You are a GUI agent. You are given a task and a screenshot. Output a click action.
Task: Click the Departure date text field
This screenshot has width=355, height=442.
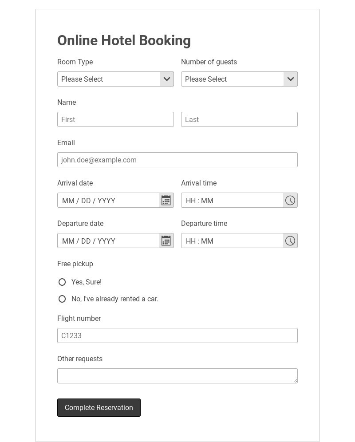coord(108,241)
